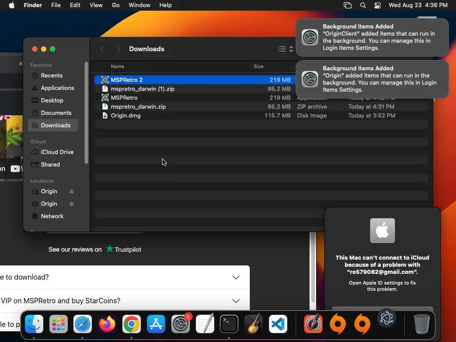
Task: Select Network in the Finder sidebar
Action: point(53,216)
